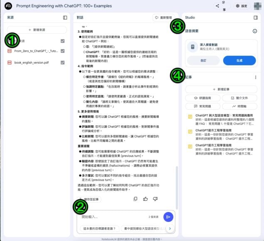Show more suggested questions with right chevron
The image size is (264, 241).
point(170,228)
